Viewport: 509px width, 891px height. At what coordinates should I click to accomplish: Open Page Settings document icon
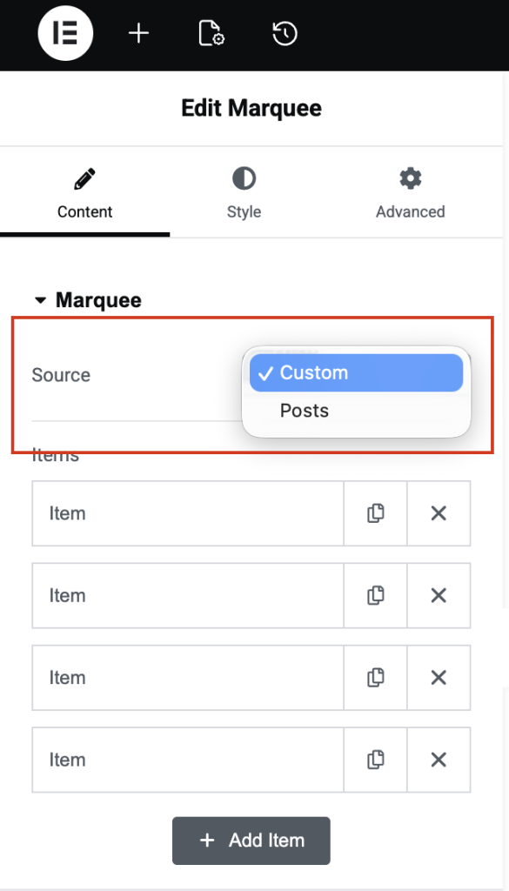(211, 34)
